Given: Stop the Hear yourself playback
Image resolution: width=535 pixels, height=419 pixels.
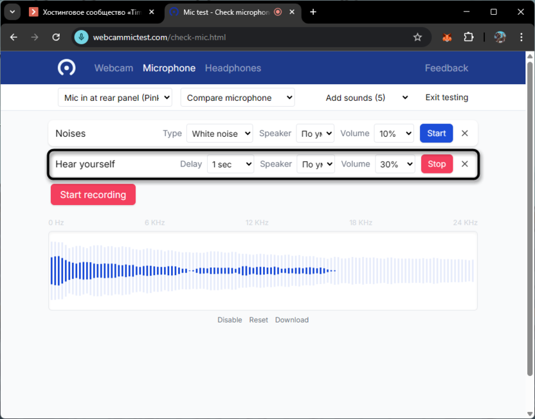Looking at the screenshot, I should (437, 164).
